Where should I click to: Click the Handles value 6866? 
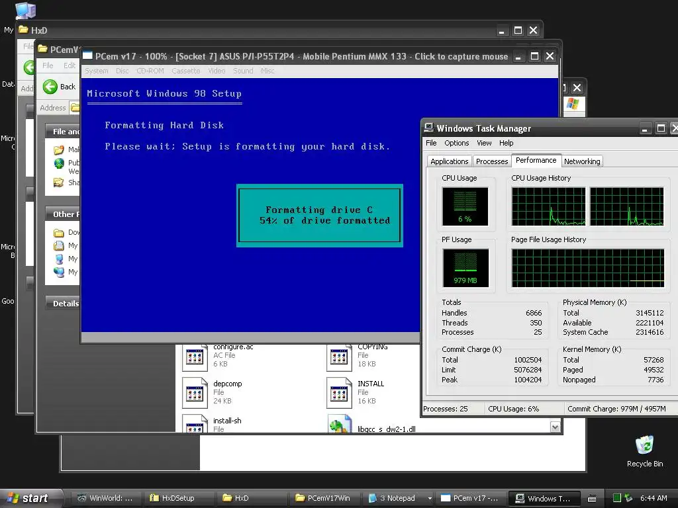(x=534, y=313)
